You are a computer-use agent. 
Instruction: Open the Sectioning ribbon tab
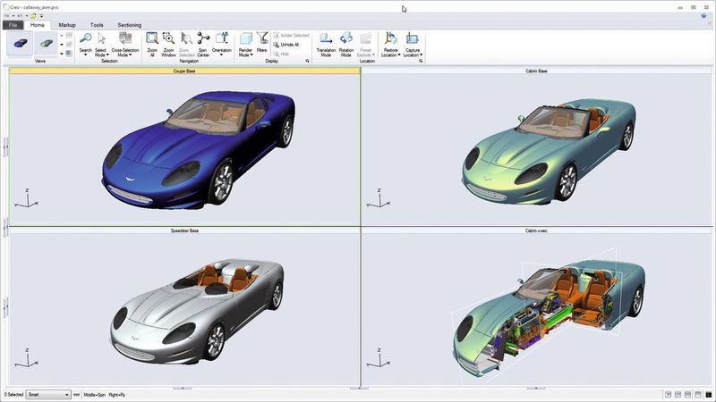pyautogui.click(x=129, y=25)
